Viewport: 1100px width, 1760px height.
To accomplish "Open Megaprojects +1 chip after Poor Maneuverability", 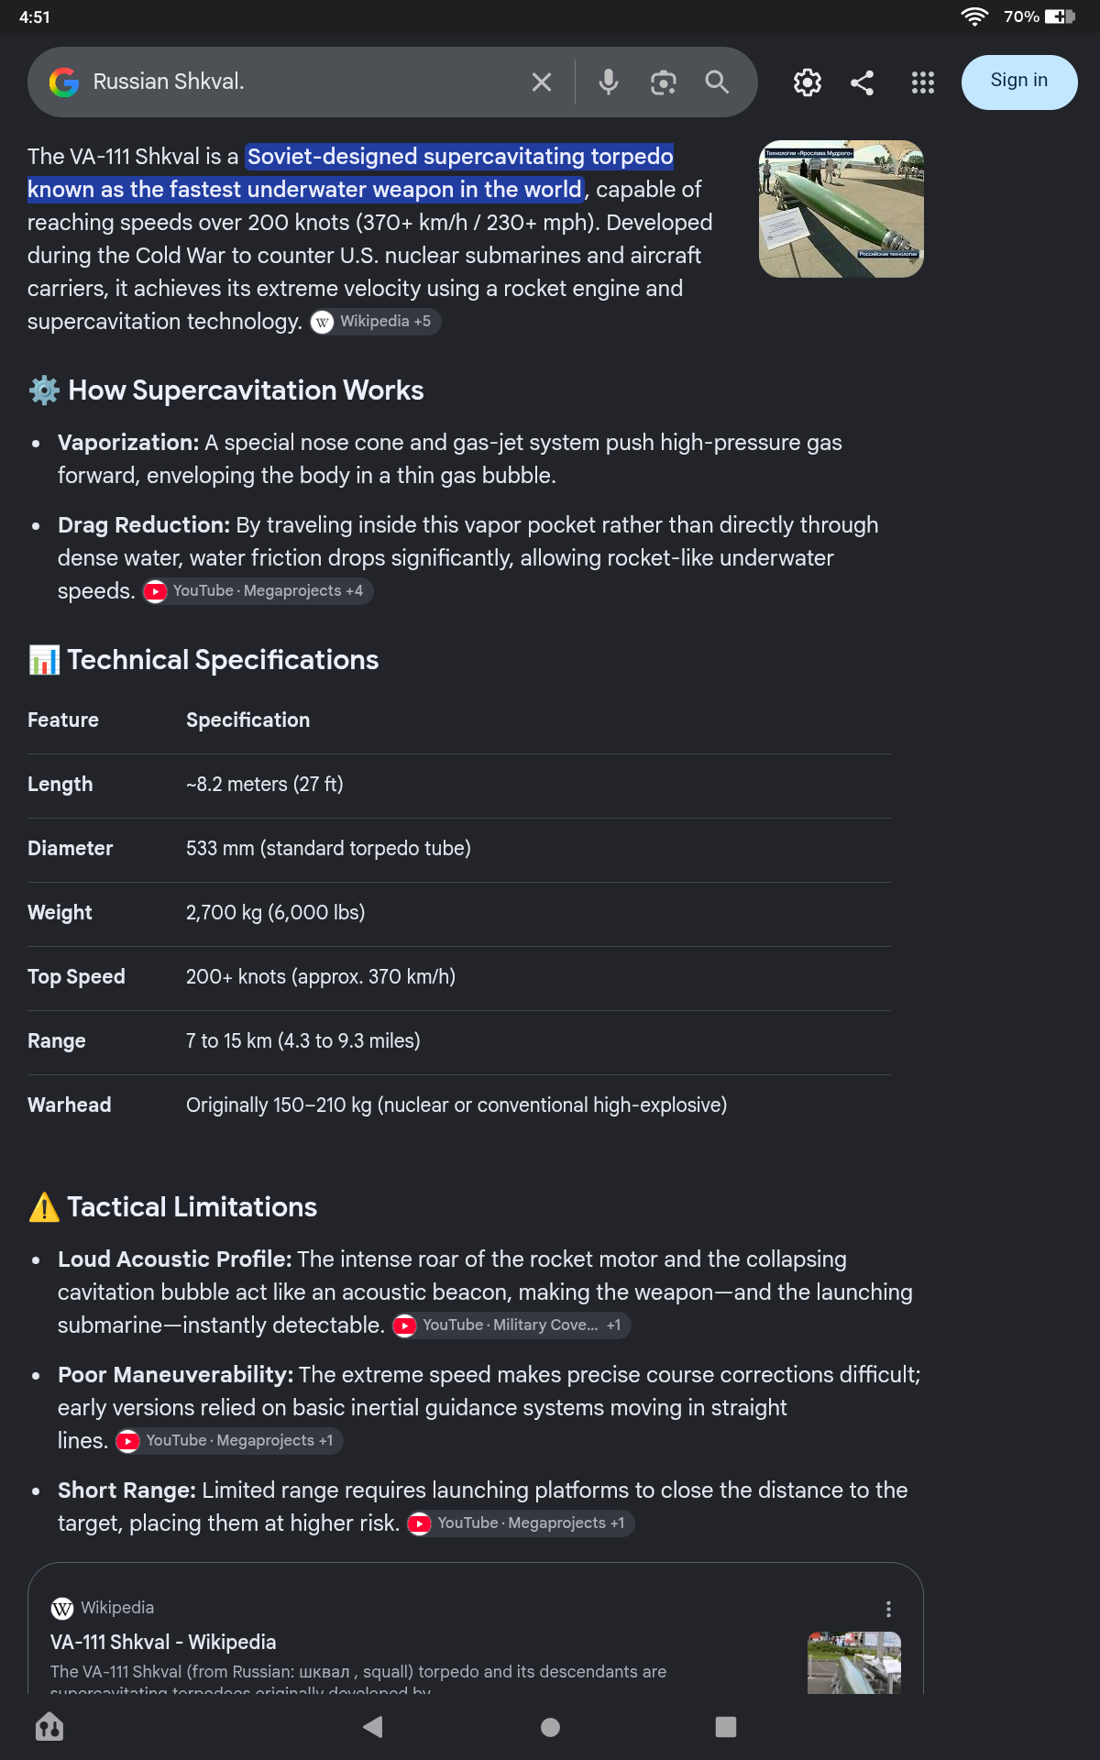I will (x=229, y=1441).
